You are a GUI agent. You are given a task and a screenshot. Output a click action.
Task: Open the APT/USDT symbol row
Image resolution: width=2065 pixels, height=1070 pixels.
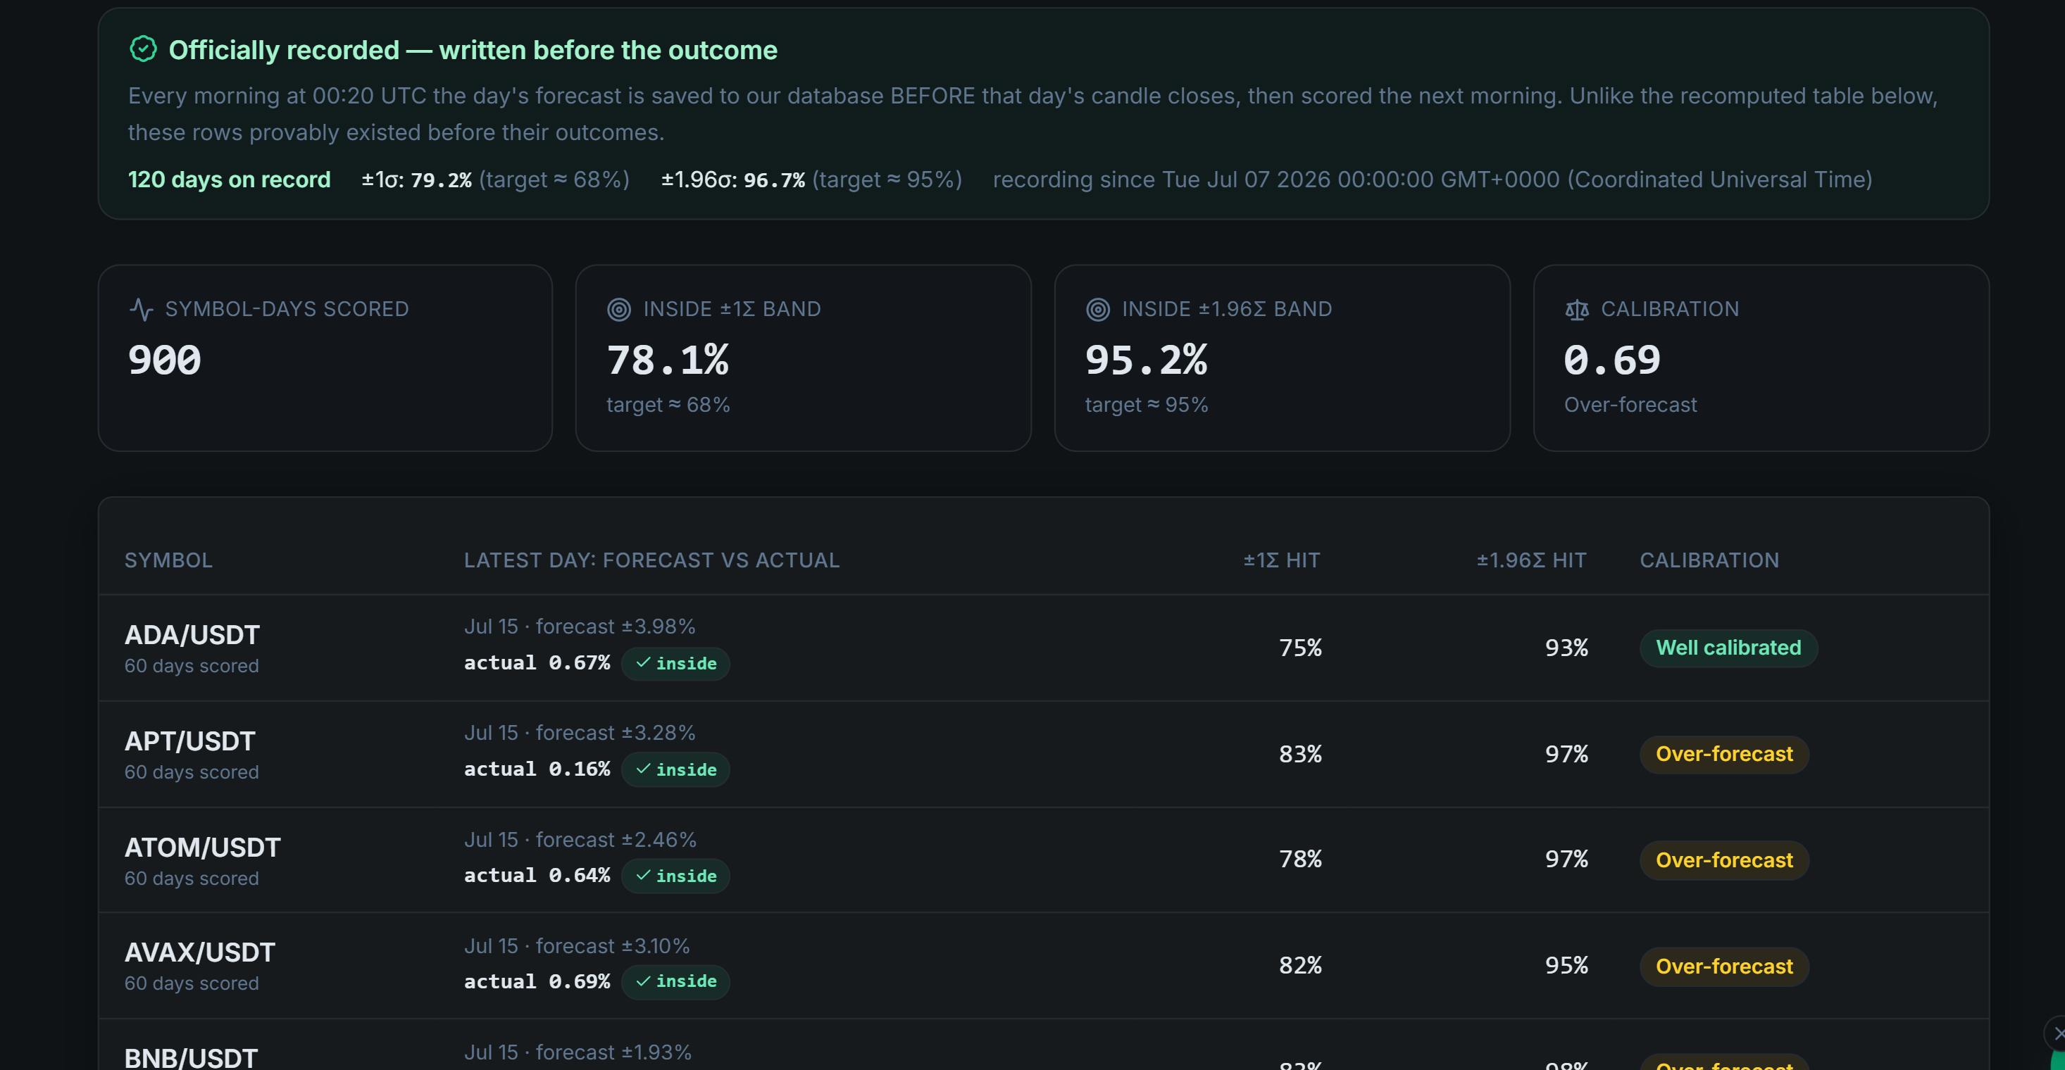click(1044, 754)
